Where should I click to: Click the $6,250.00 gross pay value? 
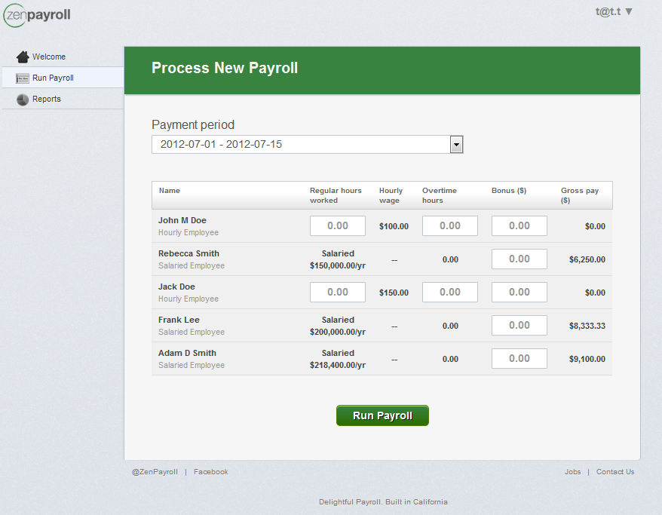(587, 259)
